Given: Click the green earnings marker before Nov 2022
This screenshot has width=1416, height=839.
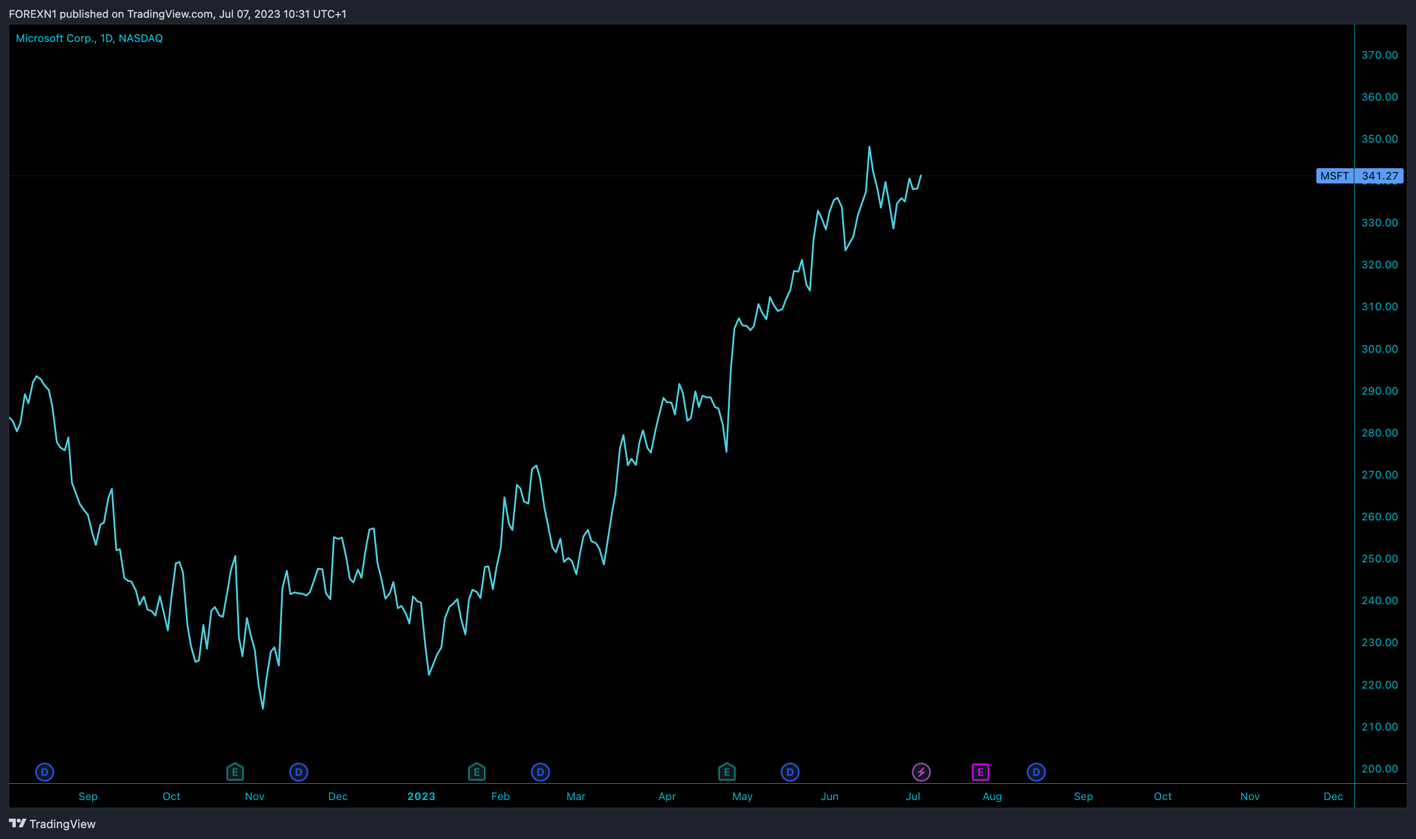Looking at the screenshot, I should coord(235,772).
